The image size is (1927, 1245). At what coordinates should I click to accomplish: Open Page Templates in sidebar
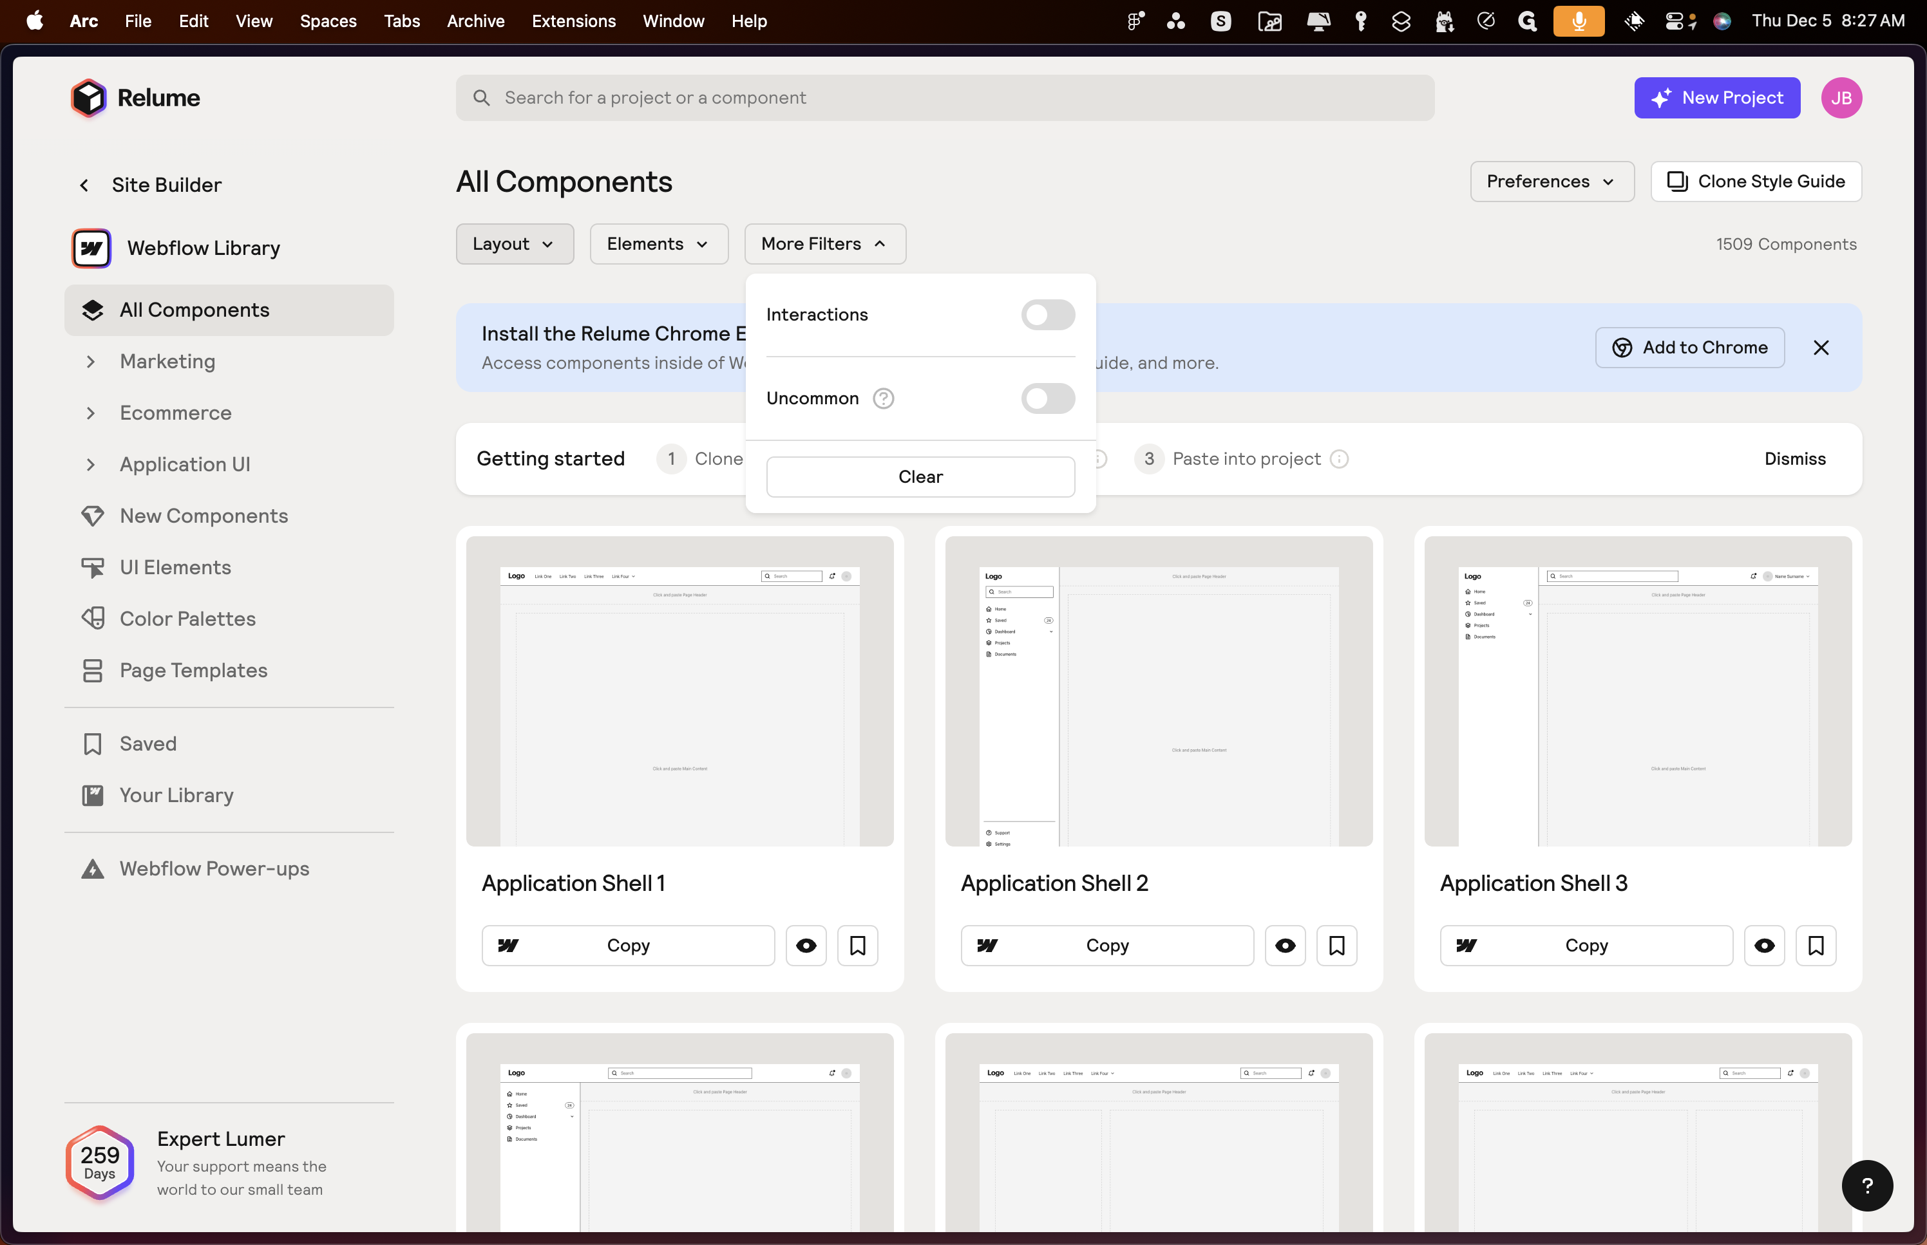pos(229,670)
